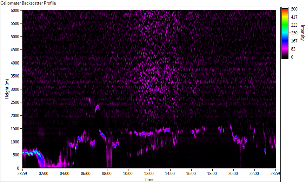This screenshot has height=182, width=306.
Task: Click the rightmost 23:59 time axis label
Action: 275,174
